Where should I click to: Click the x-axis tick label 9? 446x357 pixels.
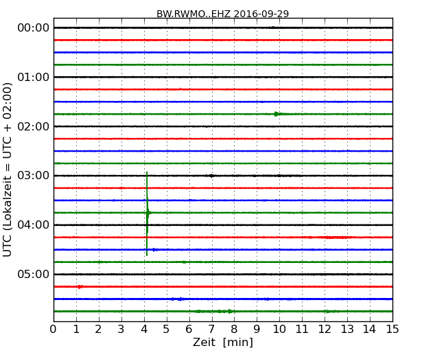257,330
